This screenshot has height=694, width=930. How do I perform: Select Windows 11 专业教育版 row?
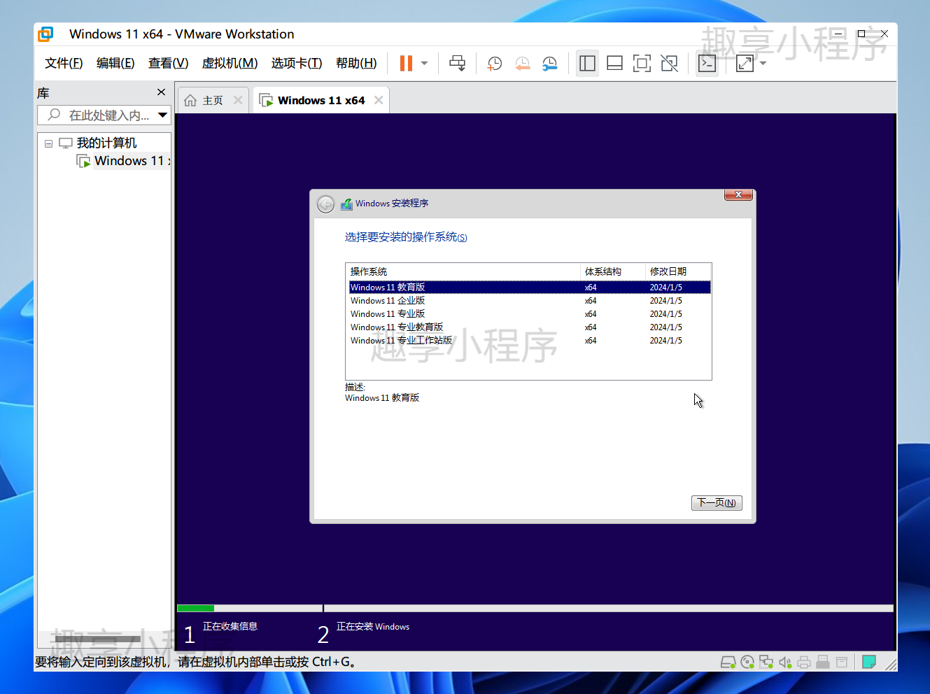click(x=530, y=327)
